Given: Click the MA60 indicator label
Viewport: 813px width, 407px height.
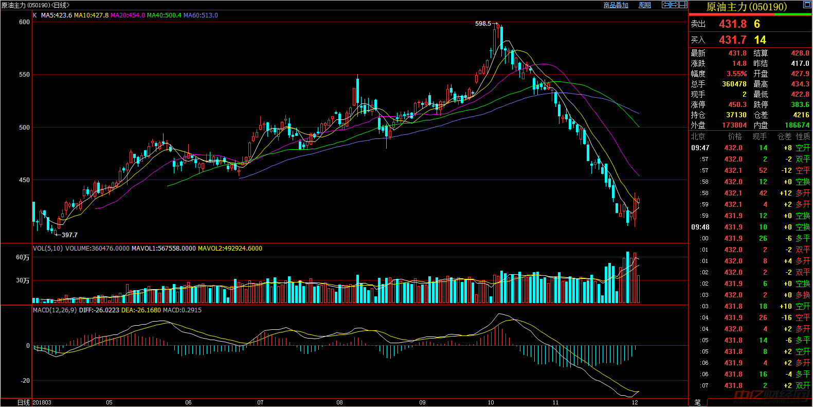Looking at the screenshot, I should pos(201,15).
